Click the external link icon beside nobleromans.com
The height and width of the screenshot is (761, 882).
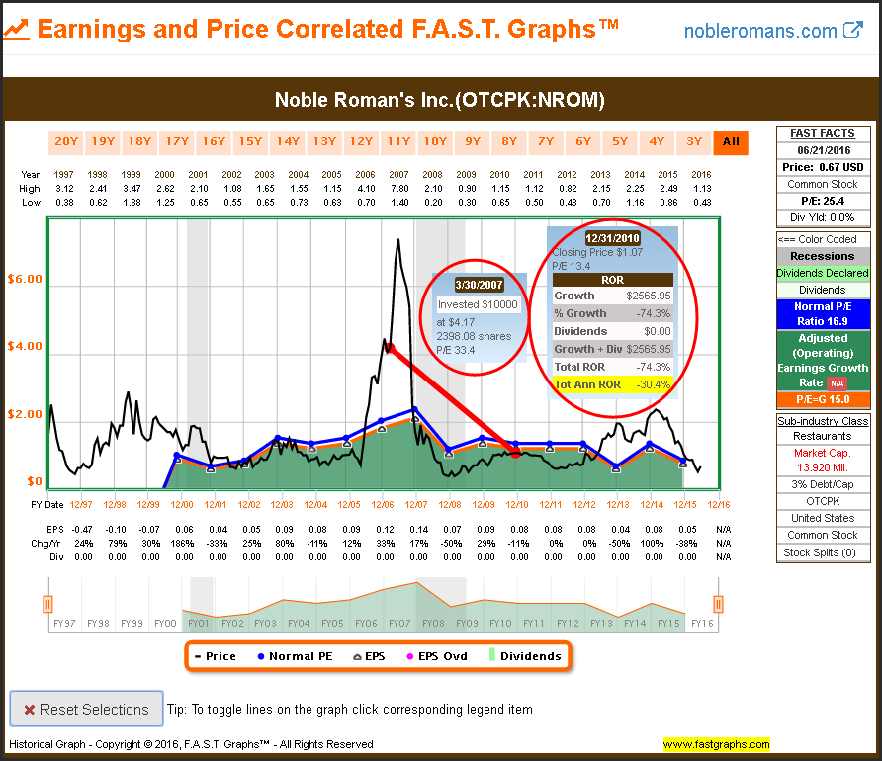point(853,31)
